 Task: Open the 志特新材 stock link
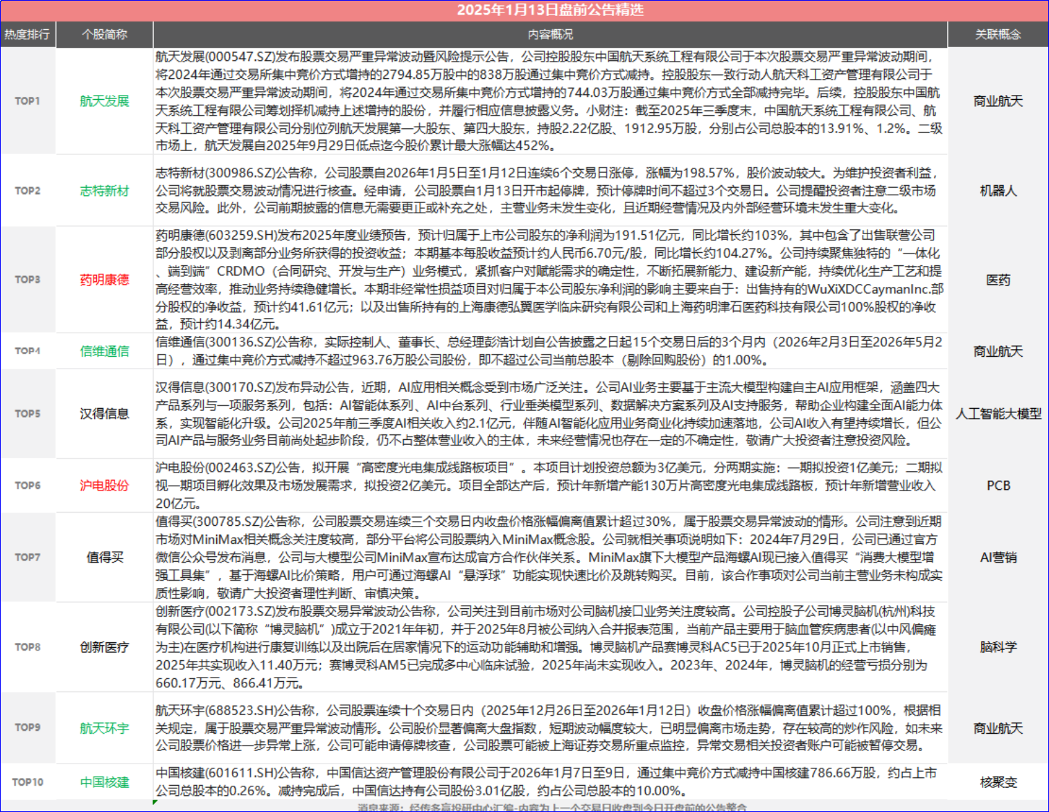(104, 191)
